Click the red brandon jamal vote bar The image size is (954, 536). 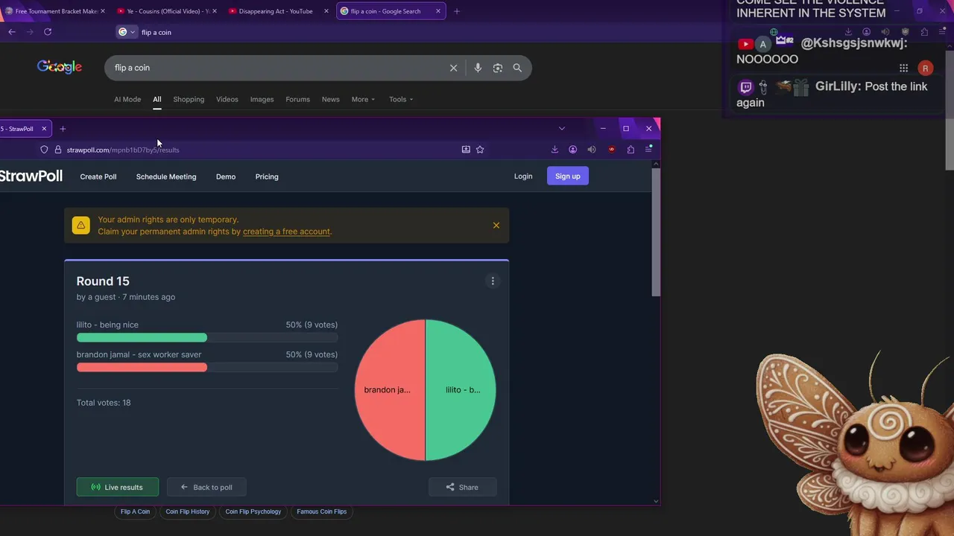(x=142, y=368)
